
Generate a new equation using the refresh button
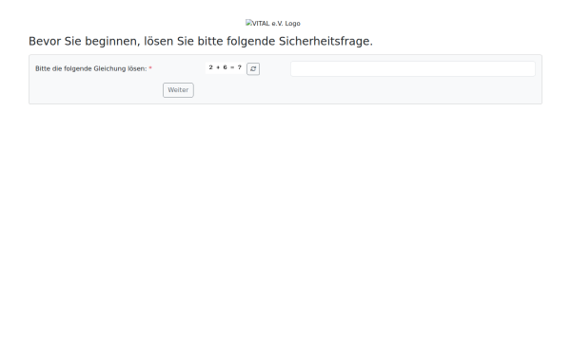(253, 68)
